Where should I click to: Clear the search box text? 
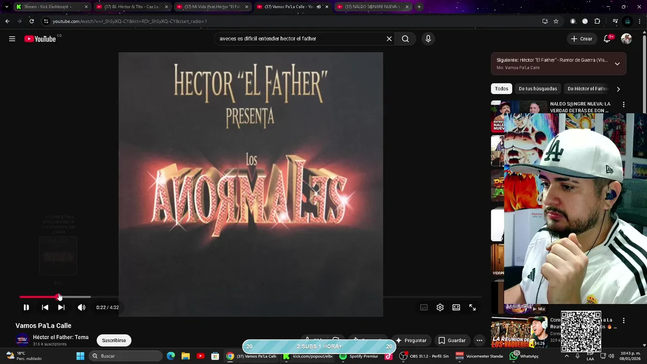click(389, 39)
